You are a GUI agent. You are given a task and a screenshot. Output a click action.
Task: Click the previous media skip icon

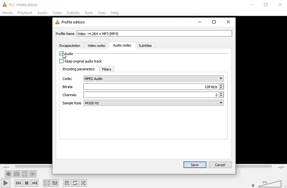18,183
